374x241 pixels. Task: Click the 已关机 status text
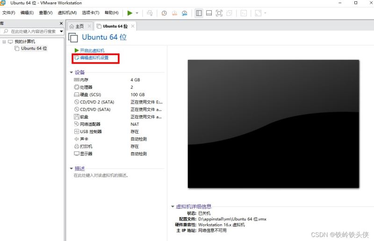point(204,213)
